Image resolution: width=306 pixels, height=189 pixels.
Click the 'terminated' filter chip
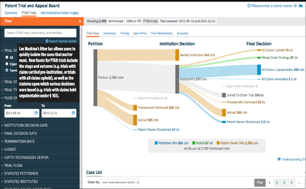115,21
